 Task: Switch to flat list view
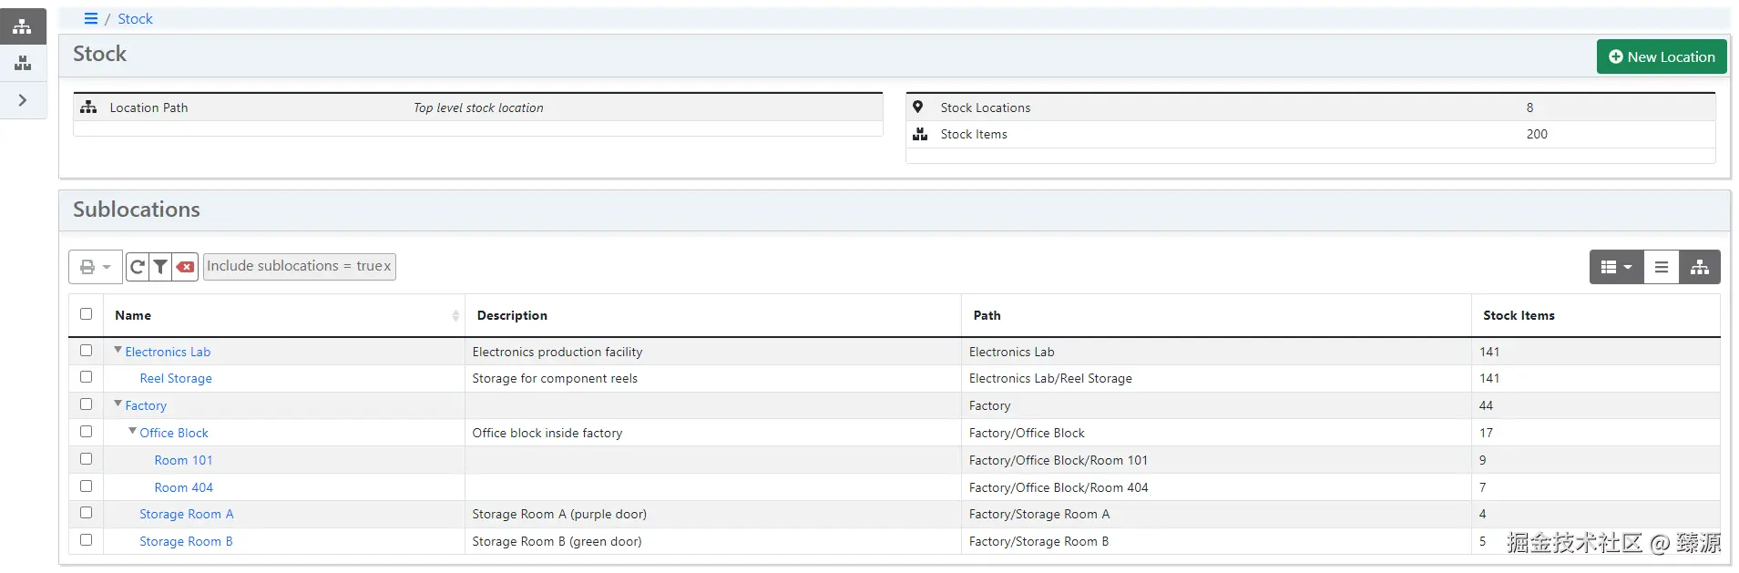(1661, 267)
